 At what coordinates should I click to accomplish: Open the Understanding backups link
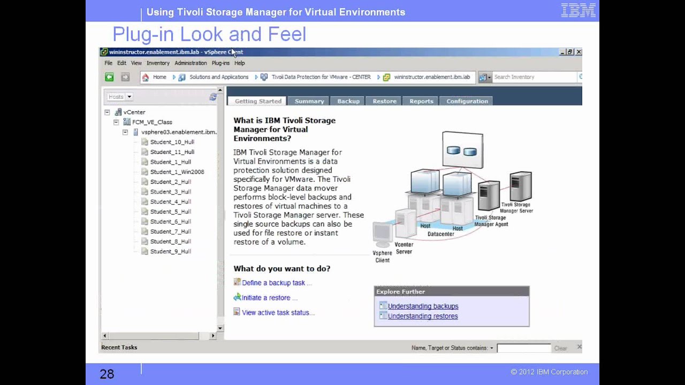[x=423, y=306]
